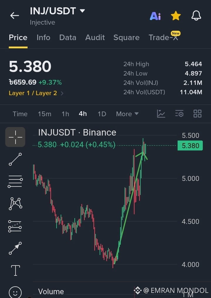
Task: Select the 1h interval
Action: coord(65,114)
